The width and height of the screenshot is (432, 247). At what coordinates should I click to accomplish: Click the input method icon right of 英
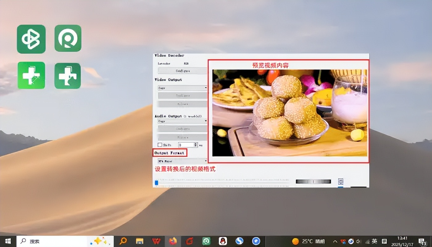(384, 241)
